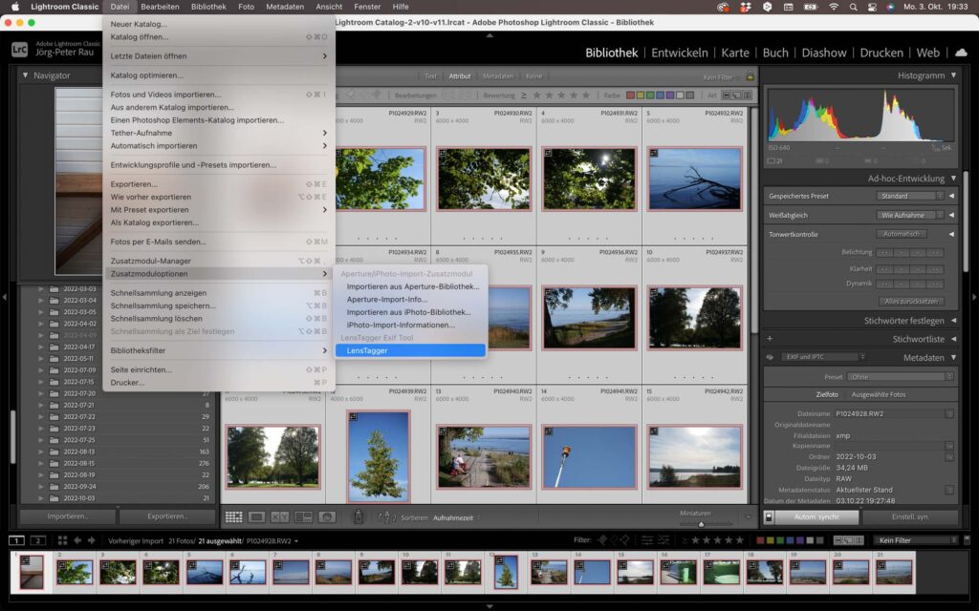Open compare view (XY) in toolbar
This screenshot has height=611, width=979.
pos(280,516)
